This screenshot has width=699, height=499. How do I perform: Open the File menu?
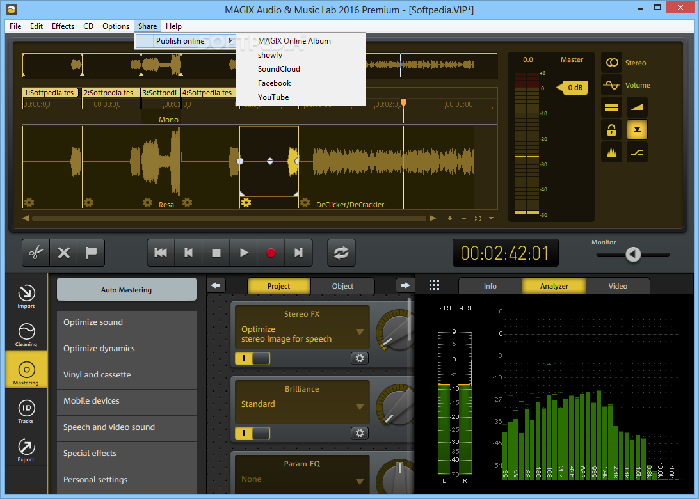pyautogui.click(x=15, y=26)
